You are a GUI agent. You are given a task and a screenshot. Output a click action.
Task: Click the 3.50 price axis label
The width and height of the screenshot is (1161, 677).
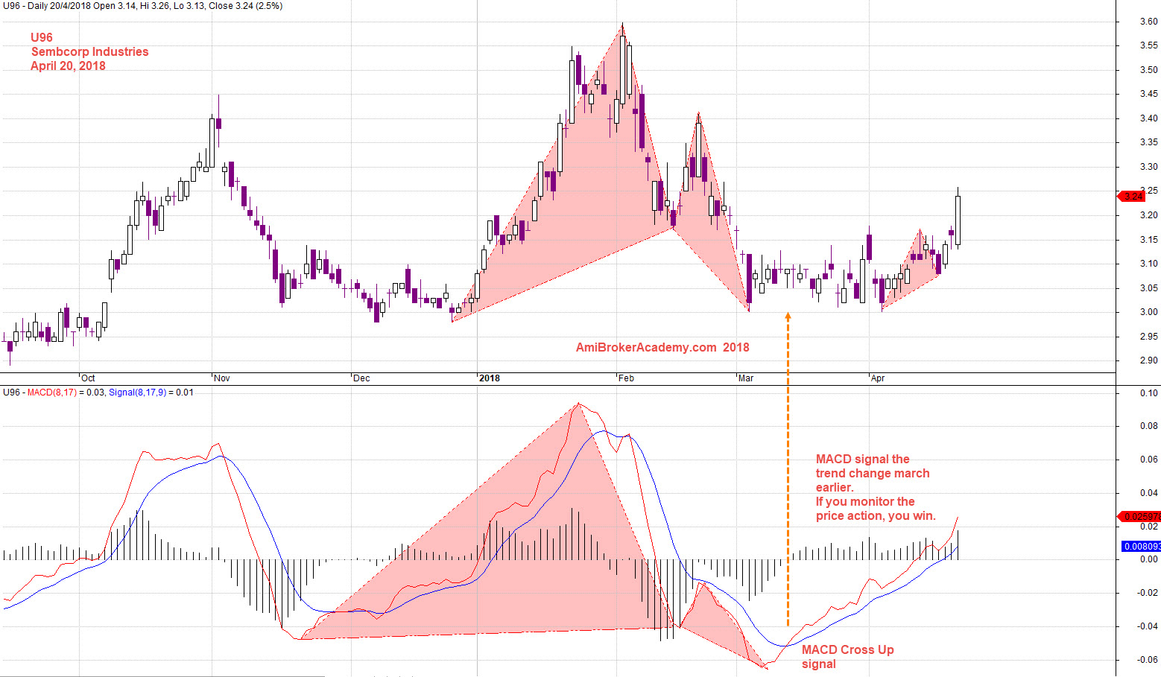click(x=1148, y=70)
